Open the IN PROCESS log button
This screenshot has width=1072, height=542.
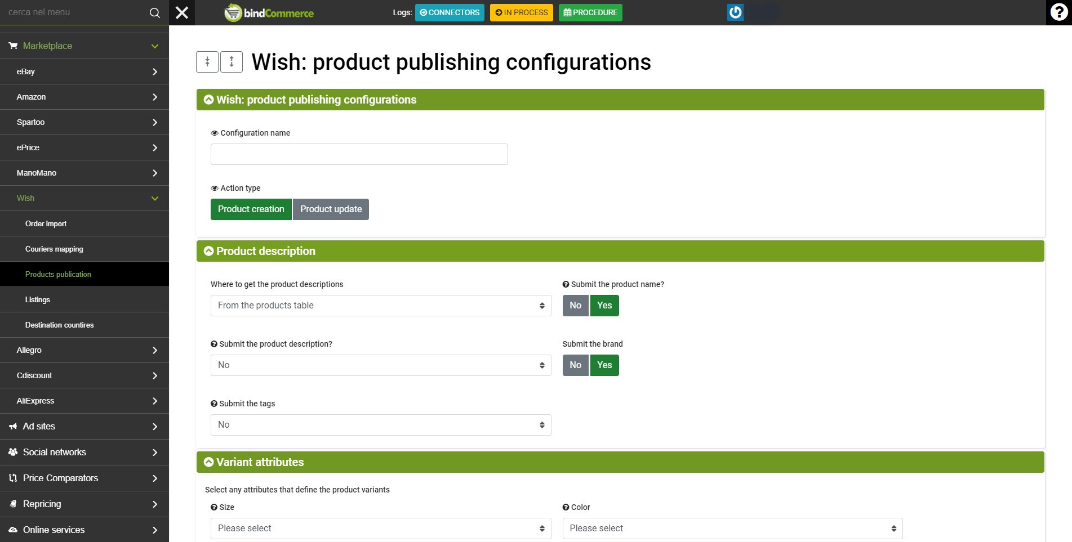point(521,12)
